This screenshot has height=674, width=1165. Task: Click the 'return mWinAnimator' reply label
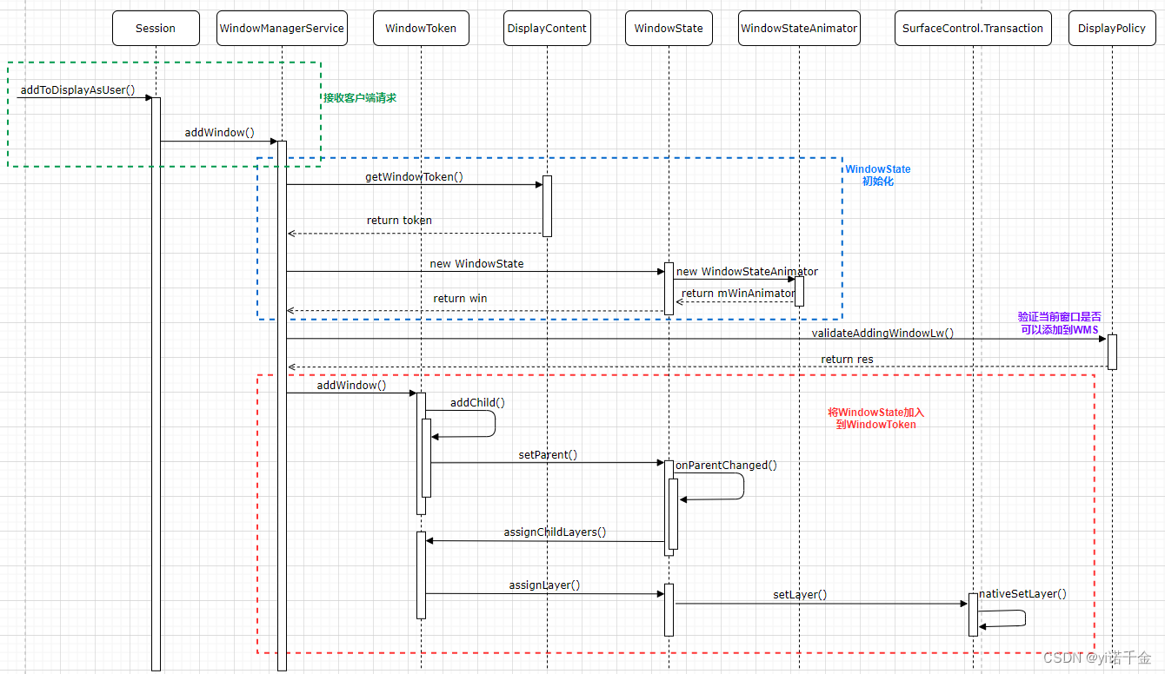point(738,293)
